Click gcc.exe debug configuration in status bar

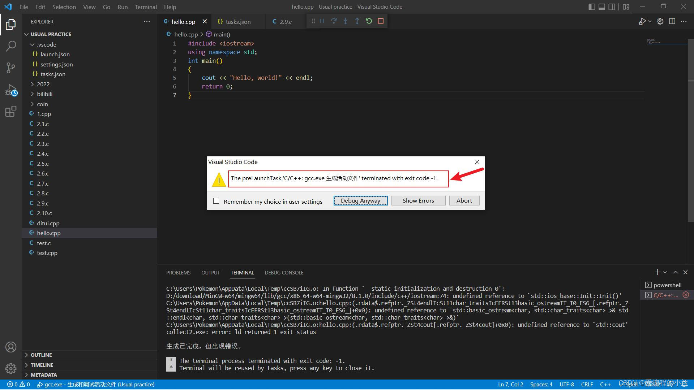tap(96, 385)
